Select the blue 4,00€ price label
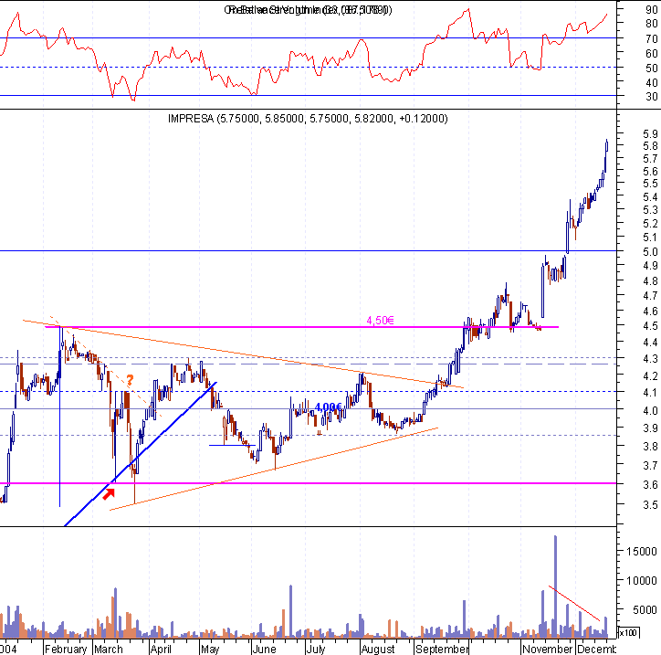Image resolution: width=661 pixels, height=655 pixels. [x=328, y=407]
